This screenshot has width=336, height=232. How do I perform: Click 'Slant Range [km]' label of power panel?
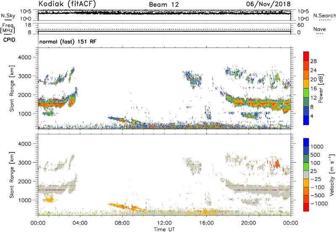click(12, 88)
